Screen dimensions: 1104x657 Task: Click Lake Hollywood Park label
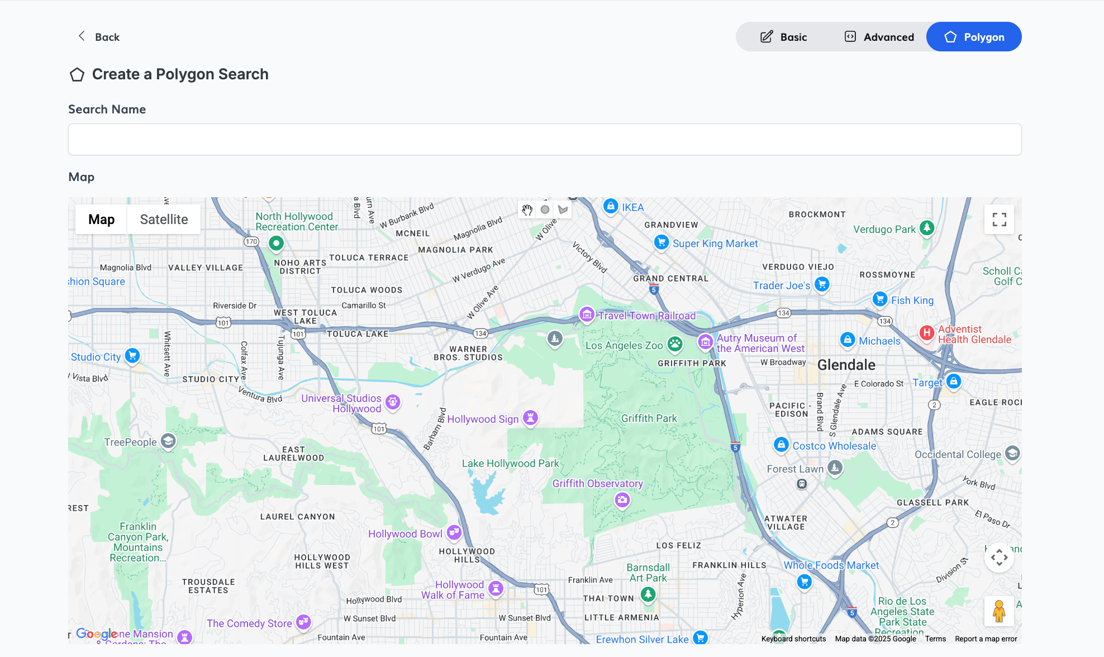(x=510, y=464)
